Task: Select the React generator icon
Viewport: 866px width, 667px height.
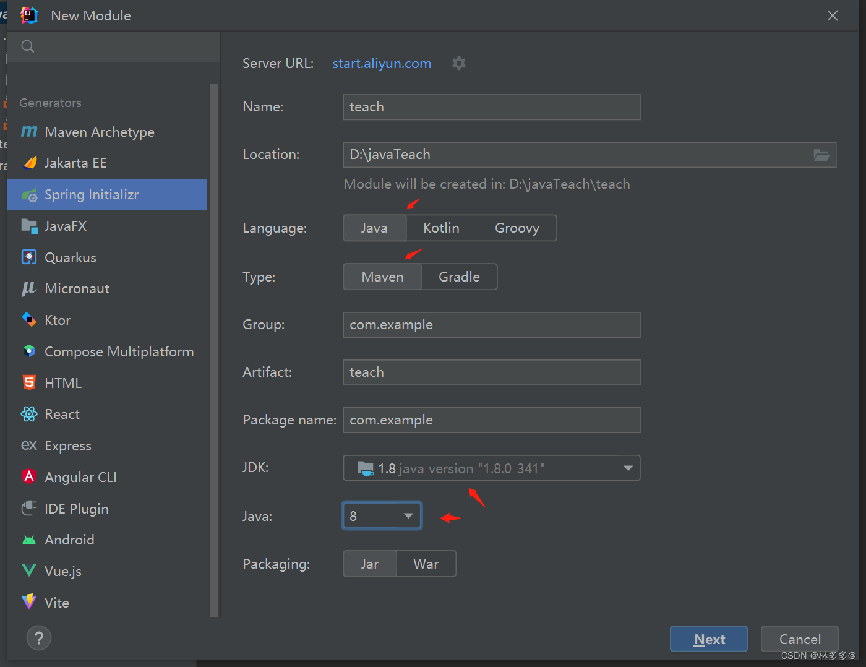Action: click(x=29, y=414)
